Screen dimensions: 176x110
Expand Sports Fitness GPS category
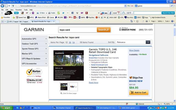[34, 49]
